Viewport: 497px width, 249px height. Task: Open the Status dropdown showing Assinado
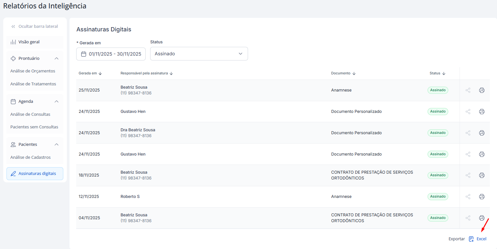(199, 54)
